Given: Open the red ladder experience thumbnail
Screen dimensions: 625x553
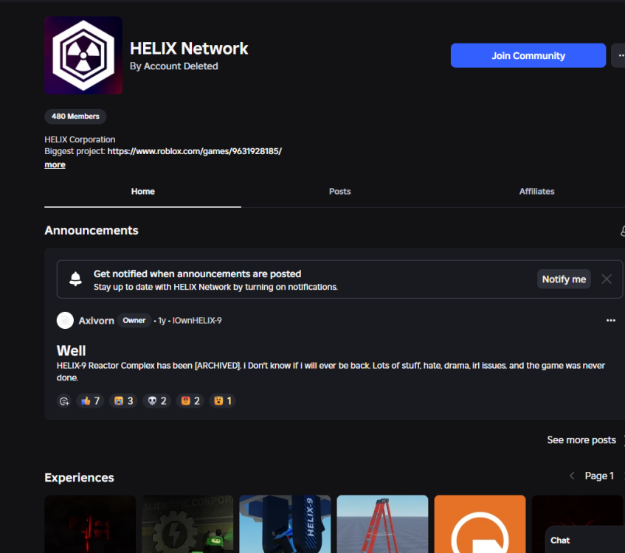Looking at the screenshot, I should pos(383,524).
